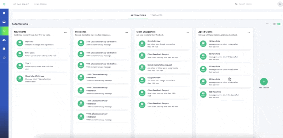Click the email icon for Tips 2

20,66
